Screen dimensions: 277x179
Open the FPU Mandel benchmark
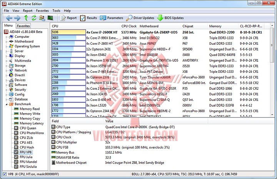[28, 162]
